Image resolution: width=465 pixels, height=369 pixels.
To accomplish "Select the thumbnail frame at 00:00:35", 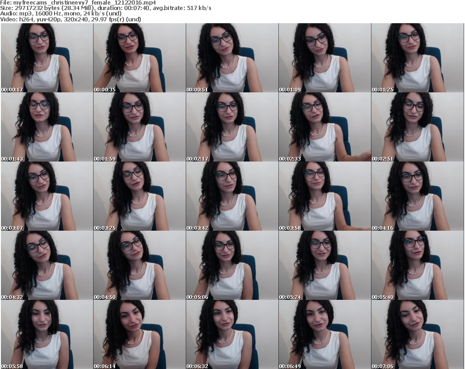I will [139, 58].
